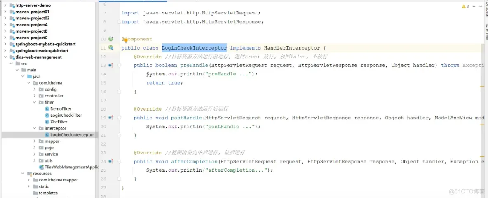Click the interceptor package folder icon
Image resolution: width=488 pixels, height=198 pixels.
41,128
